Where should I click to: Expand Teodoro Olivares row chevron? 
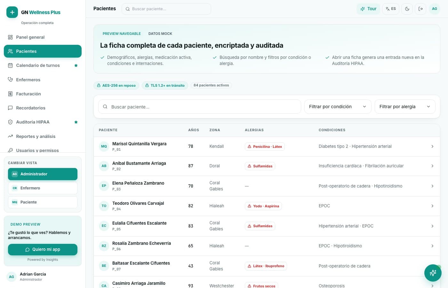click(x=432, y=206)
